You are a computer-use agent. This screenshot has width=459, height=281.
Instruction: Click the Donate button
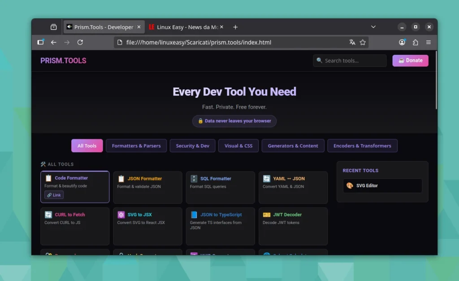[x=410, y=61]
